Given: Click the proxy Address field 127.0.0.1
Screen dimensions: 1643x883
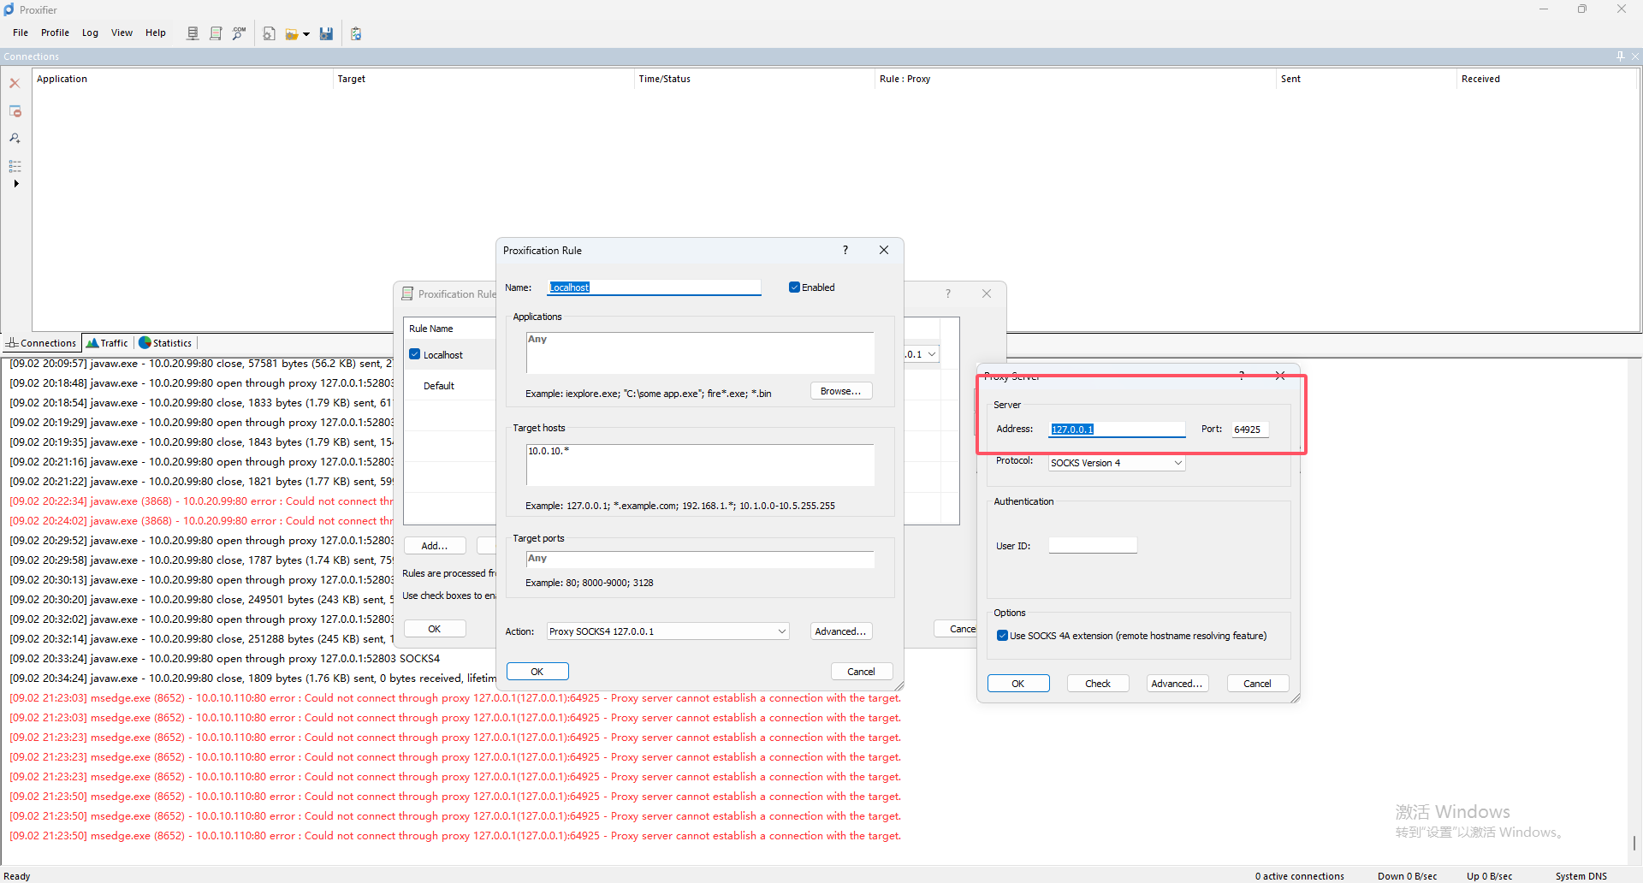Looking at the screenshot, I should (x=1117, y=430).
